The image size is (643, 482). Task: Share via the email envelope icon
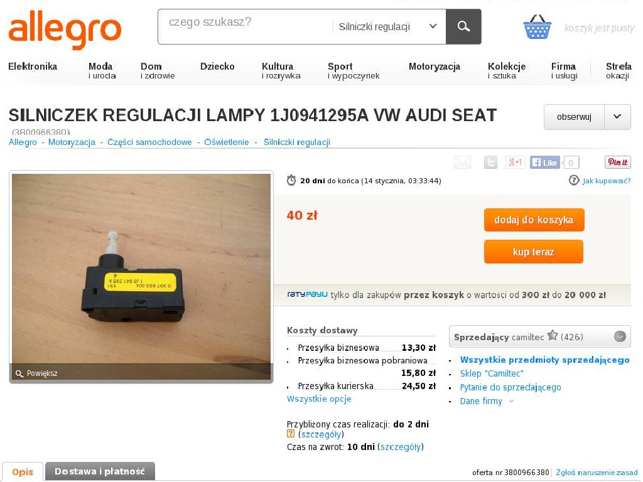[x=462, y=163]
